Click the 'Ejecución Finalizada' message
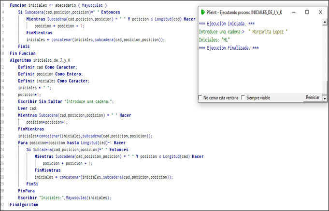 click(x=229, y=48)
